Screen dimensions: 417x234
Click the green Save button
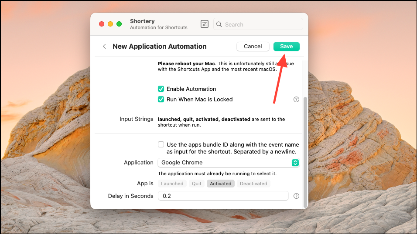tap(286, 47)
